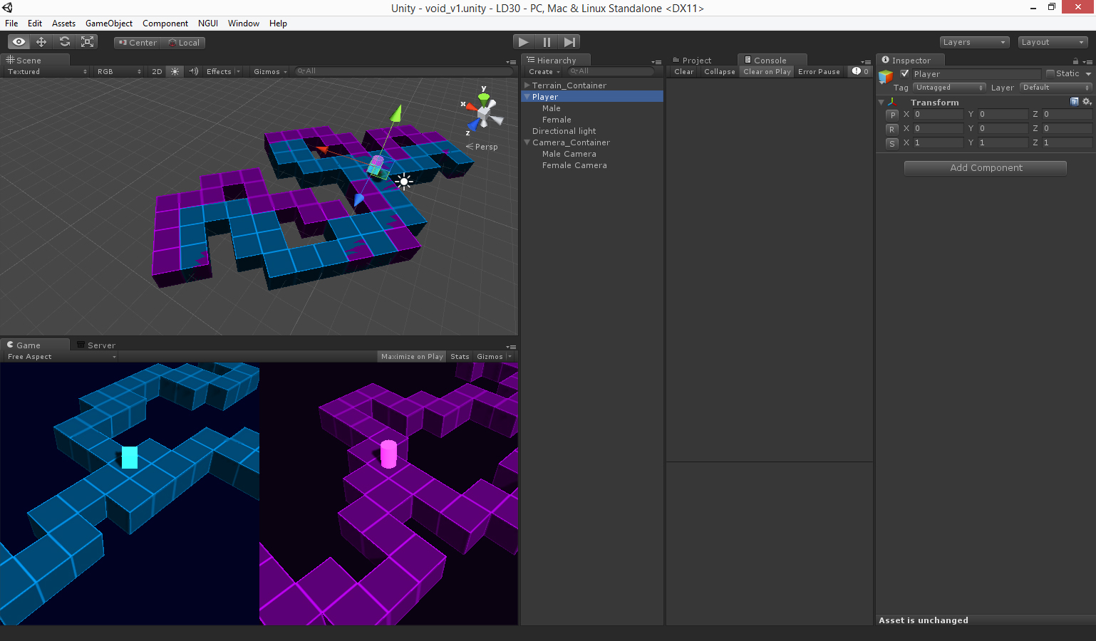Image resolution: width=1096 pixels, height=641 pixels.
Task: Expand Terrain_Container in Hierarchy
Action: [x=527, y=85]
